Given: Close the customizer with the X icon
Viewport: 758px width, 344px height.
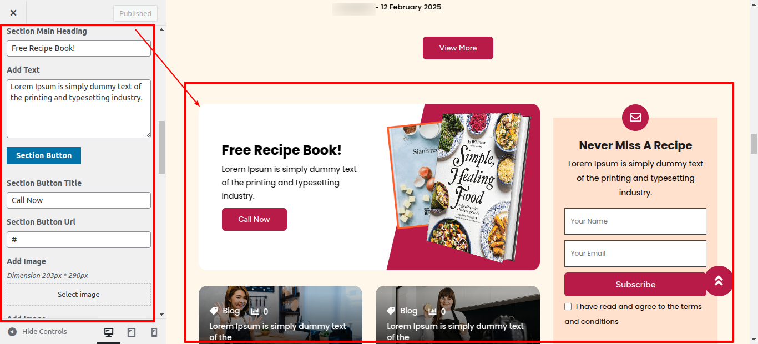Looking at the screenshot, I should [x=13, y=13].
